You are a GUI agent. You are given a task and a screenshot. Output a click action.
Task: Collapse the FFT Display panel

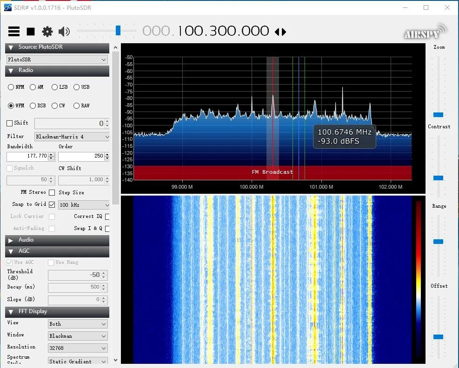coord(11,312)
